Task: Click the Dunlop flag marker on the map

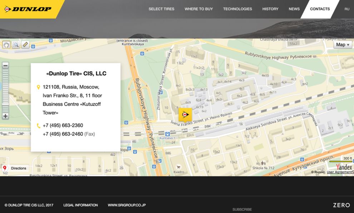Action: (x=186, y=114)
